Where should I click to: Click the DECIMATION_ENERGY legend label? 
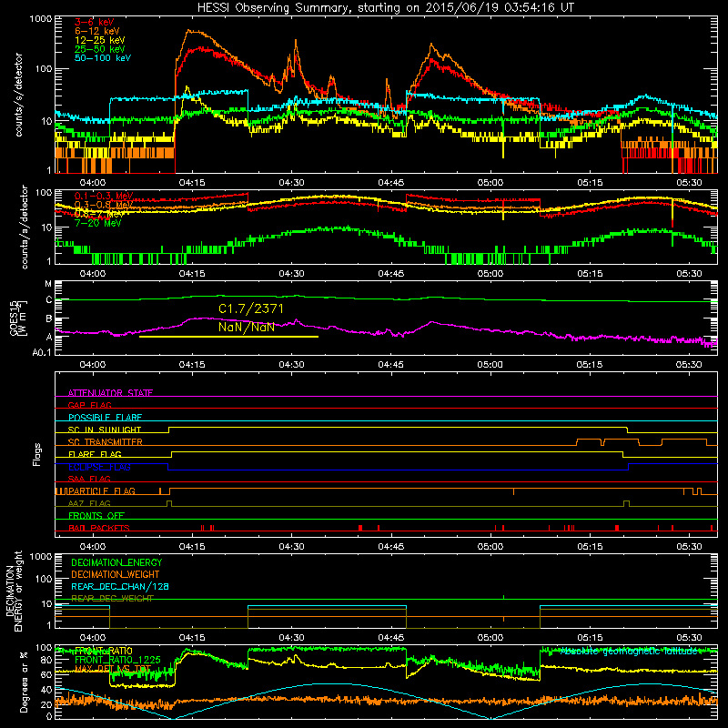116,562
